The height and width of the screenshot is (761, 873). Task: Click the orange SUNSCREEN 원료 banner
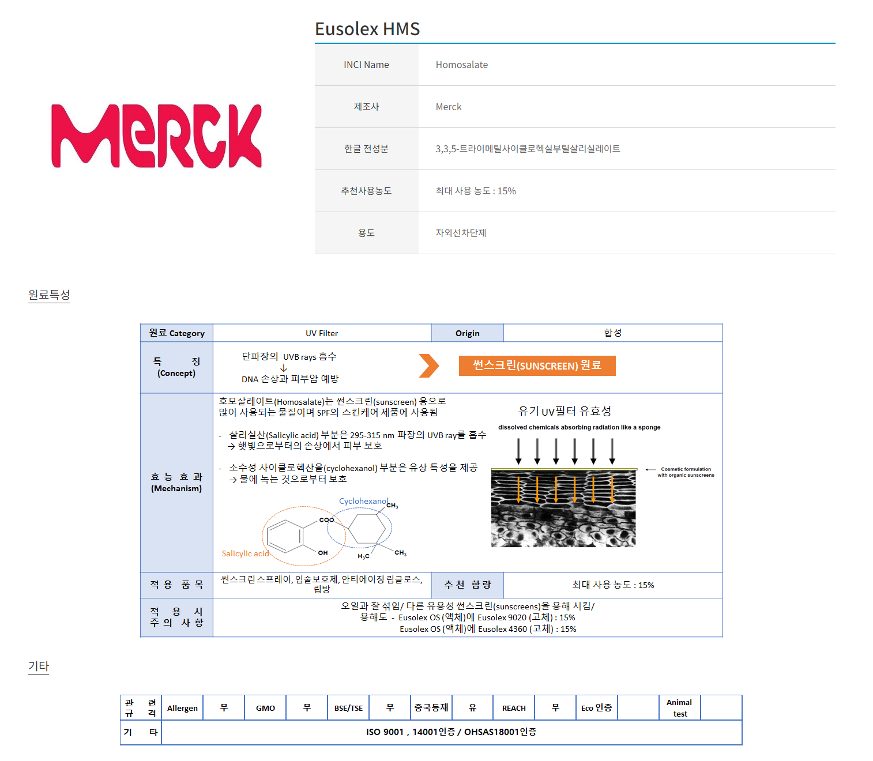[x=537, y=366]
